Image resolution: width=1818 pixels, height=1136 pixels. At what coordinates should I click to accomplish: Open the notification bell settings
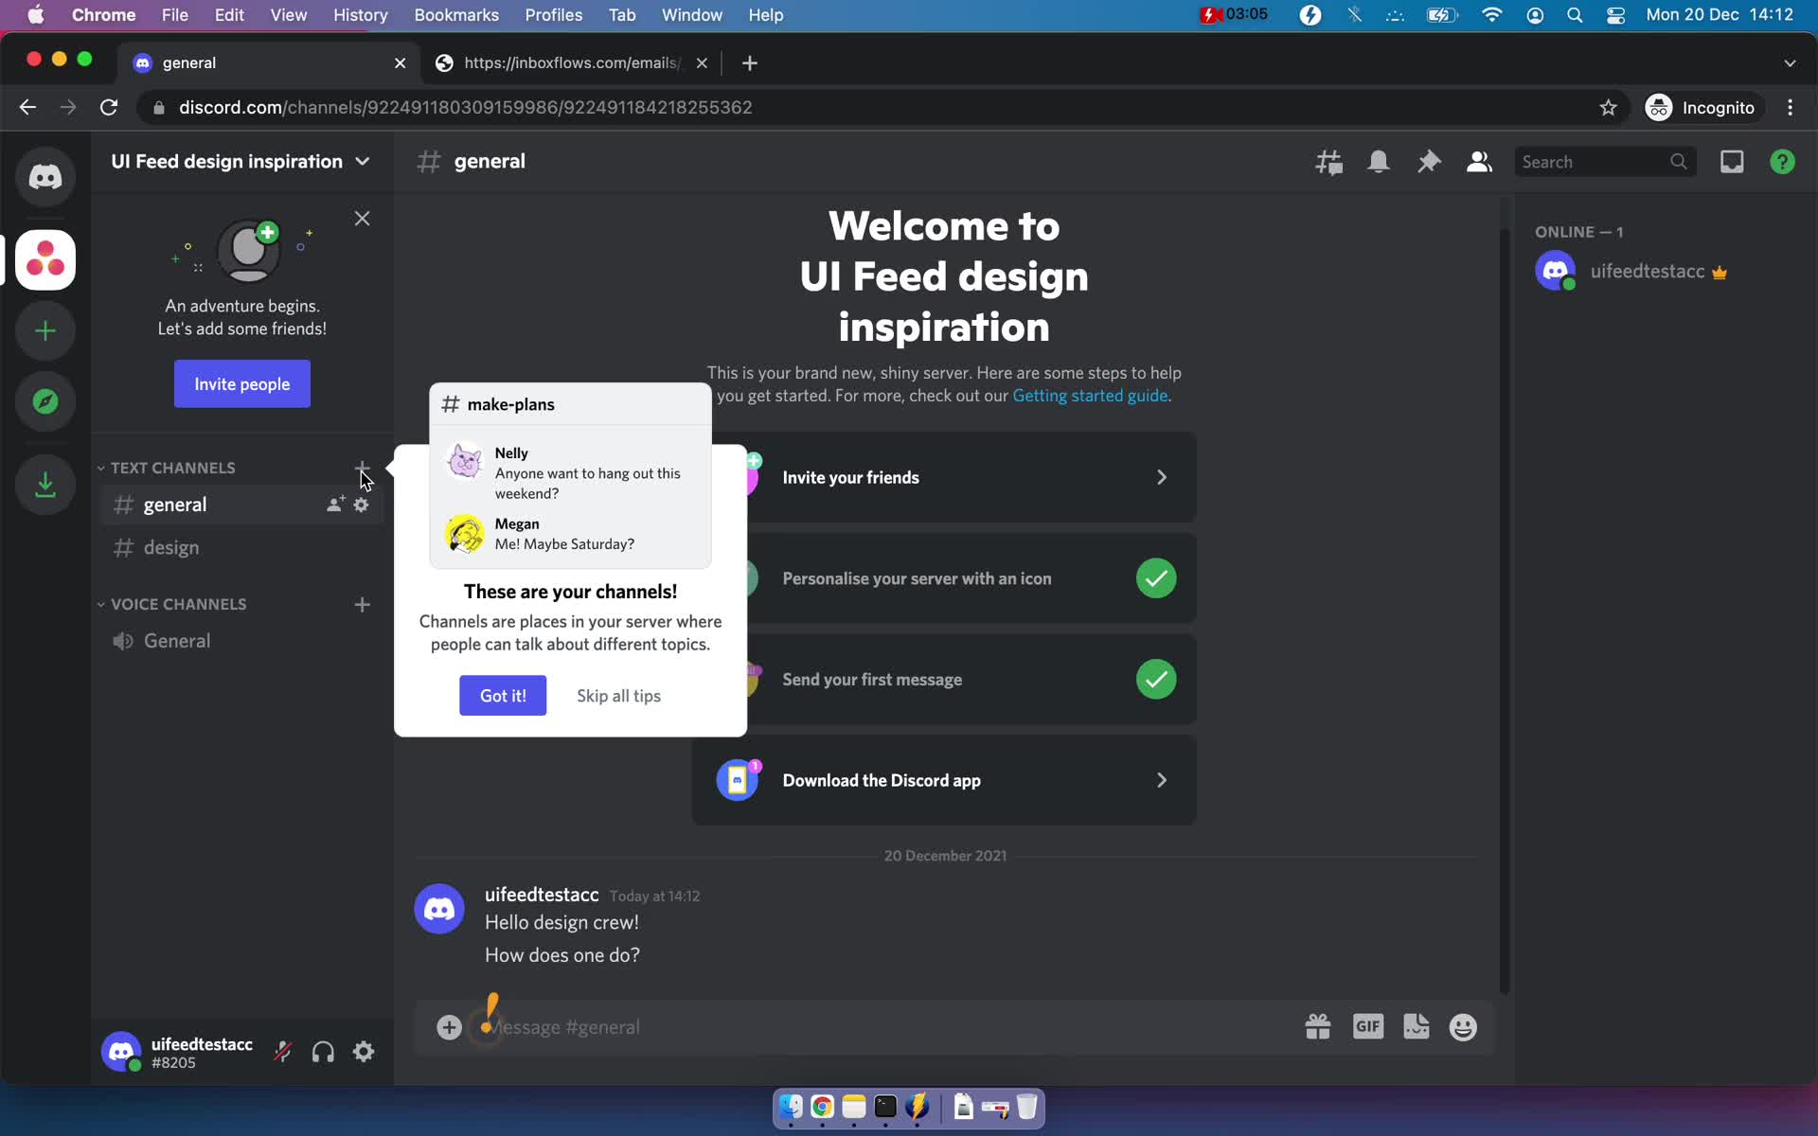(x=1379, y=161)
